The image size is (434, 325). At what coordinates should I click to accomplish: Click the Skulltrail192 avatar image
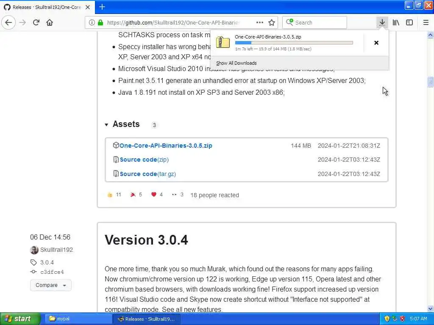point(34,250)
